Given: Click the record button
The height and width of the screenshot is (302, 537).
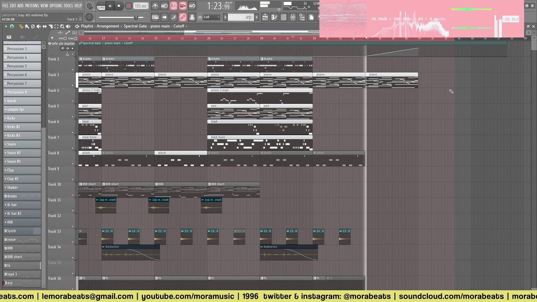Looking at the screenshot, I should click(x=128, y=6).
